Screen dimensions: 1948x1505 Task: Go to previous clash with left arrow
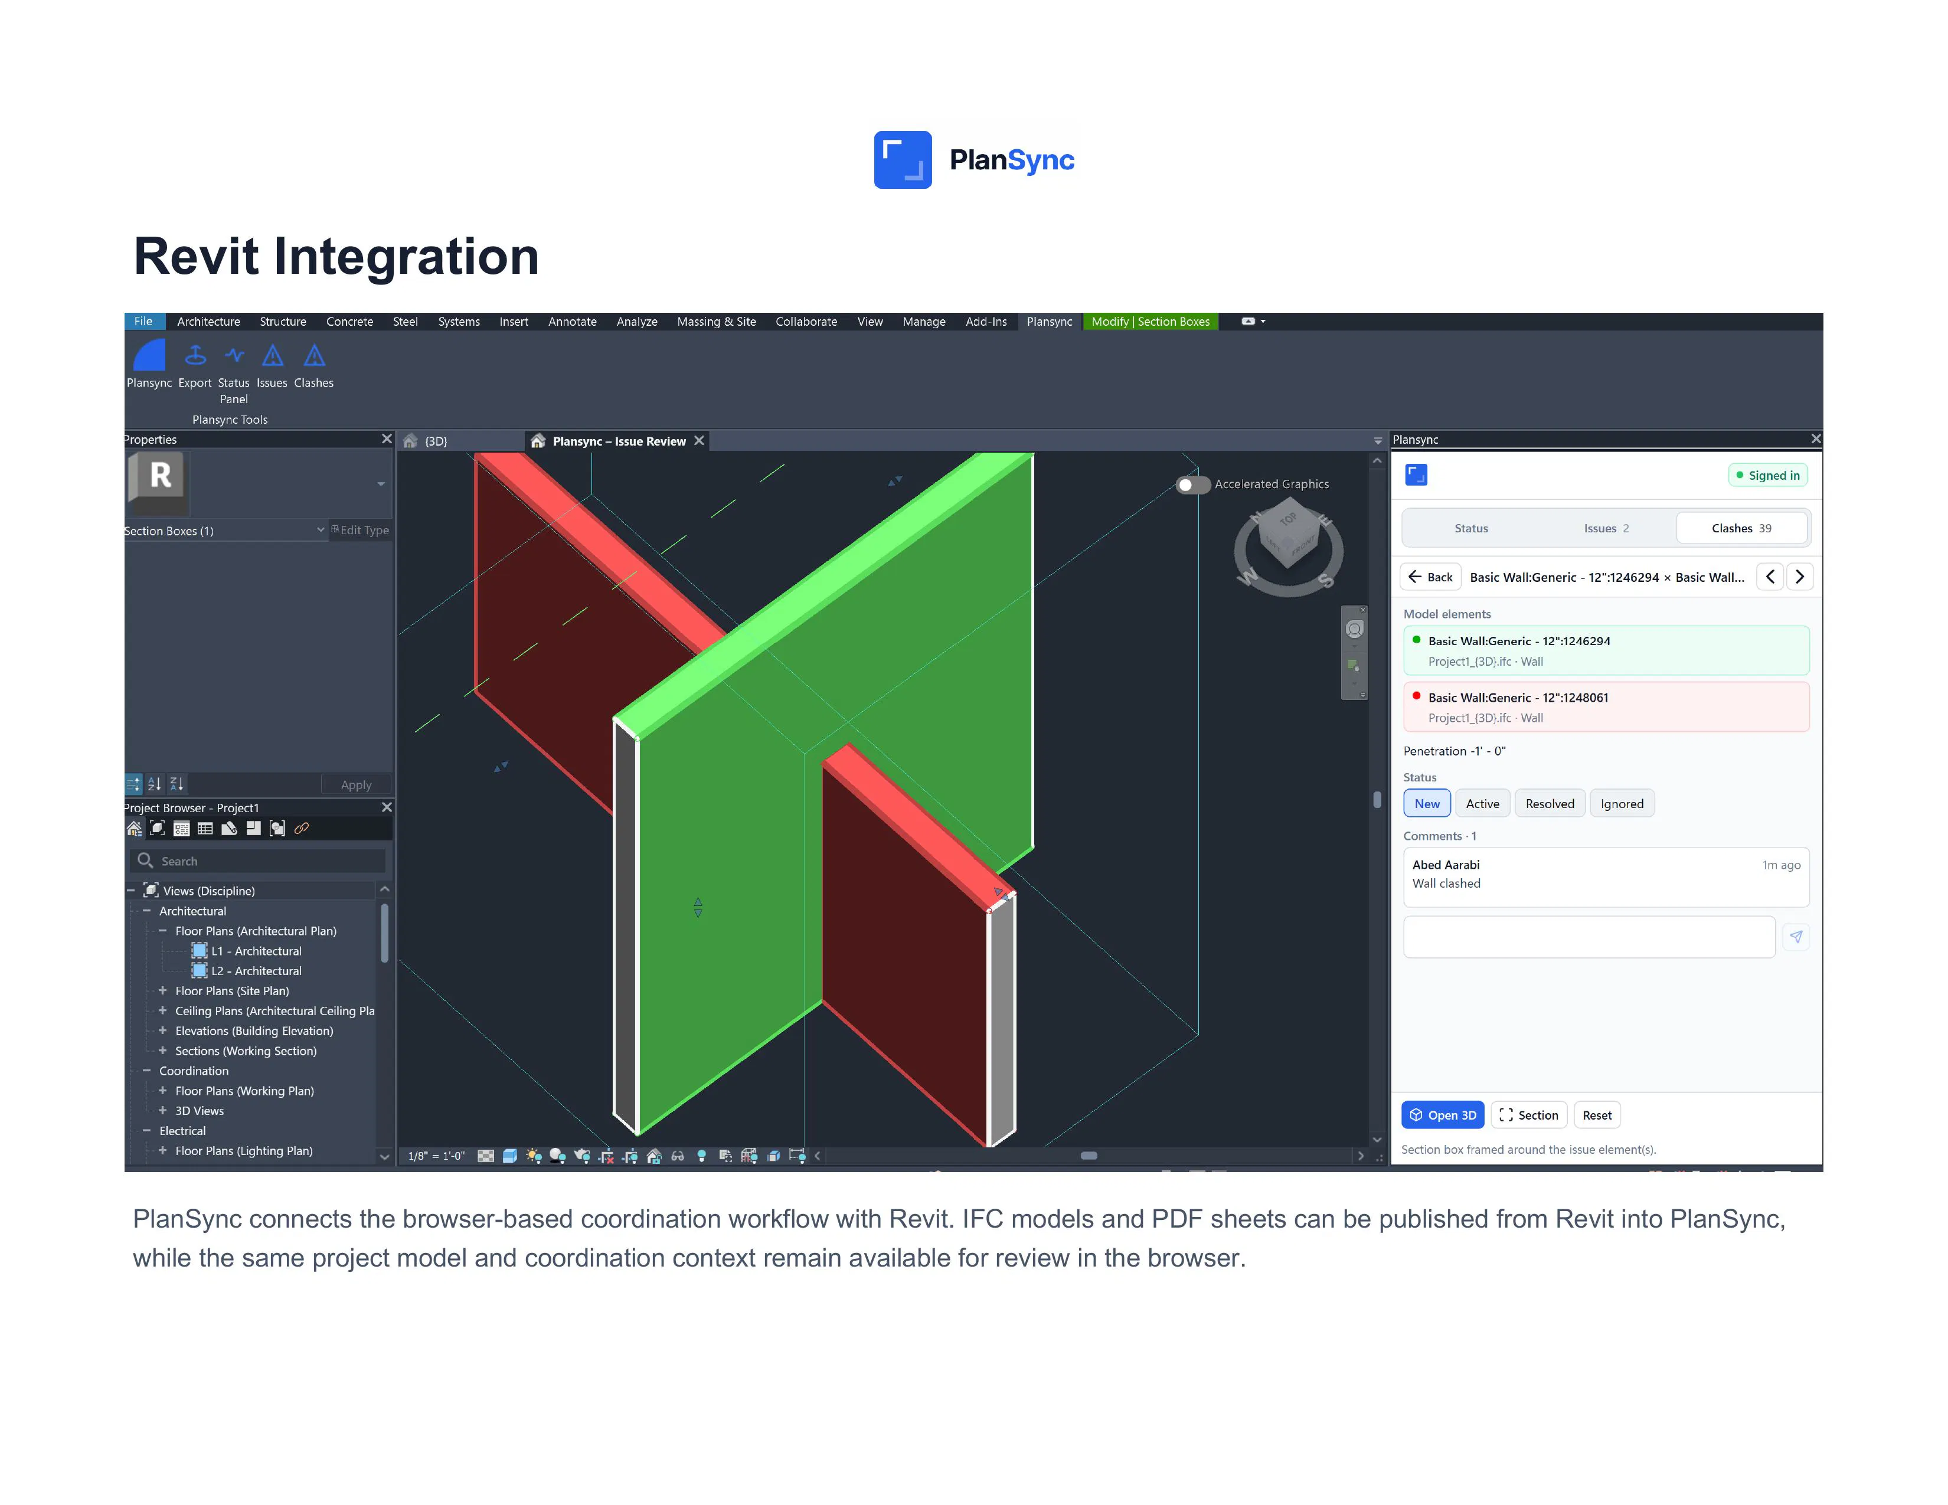tap(1770, 577)
